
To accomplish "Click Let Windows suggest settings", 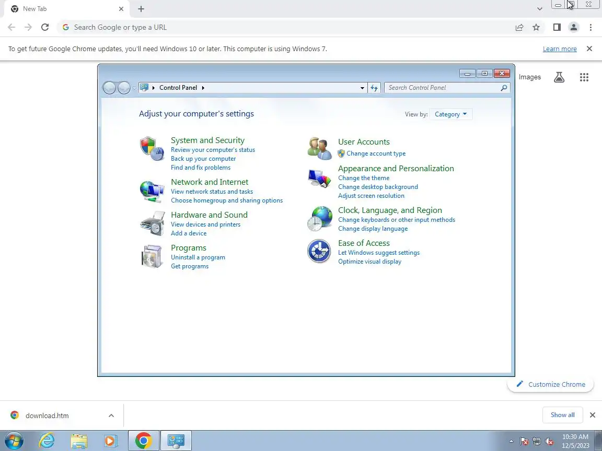I will pos(378,253).
